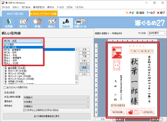Choose 全ての項目 in dropdown list
This screenshot has width=167, height=122.
(23, 45)
